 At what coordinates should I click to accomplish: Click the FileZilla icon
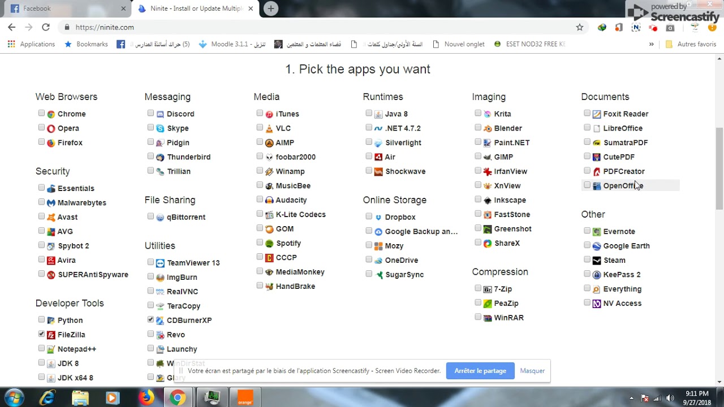click(51, 335)
